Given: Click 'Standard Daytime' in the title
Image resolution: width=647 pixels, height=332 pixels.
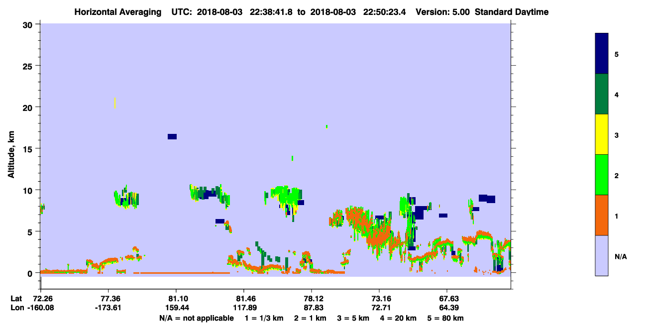Looking at the screenshot, I should click(512, 11).
